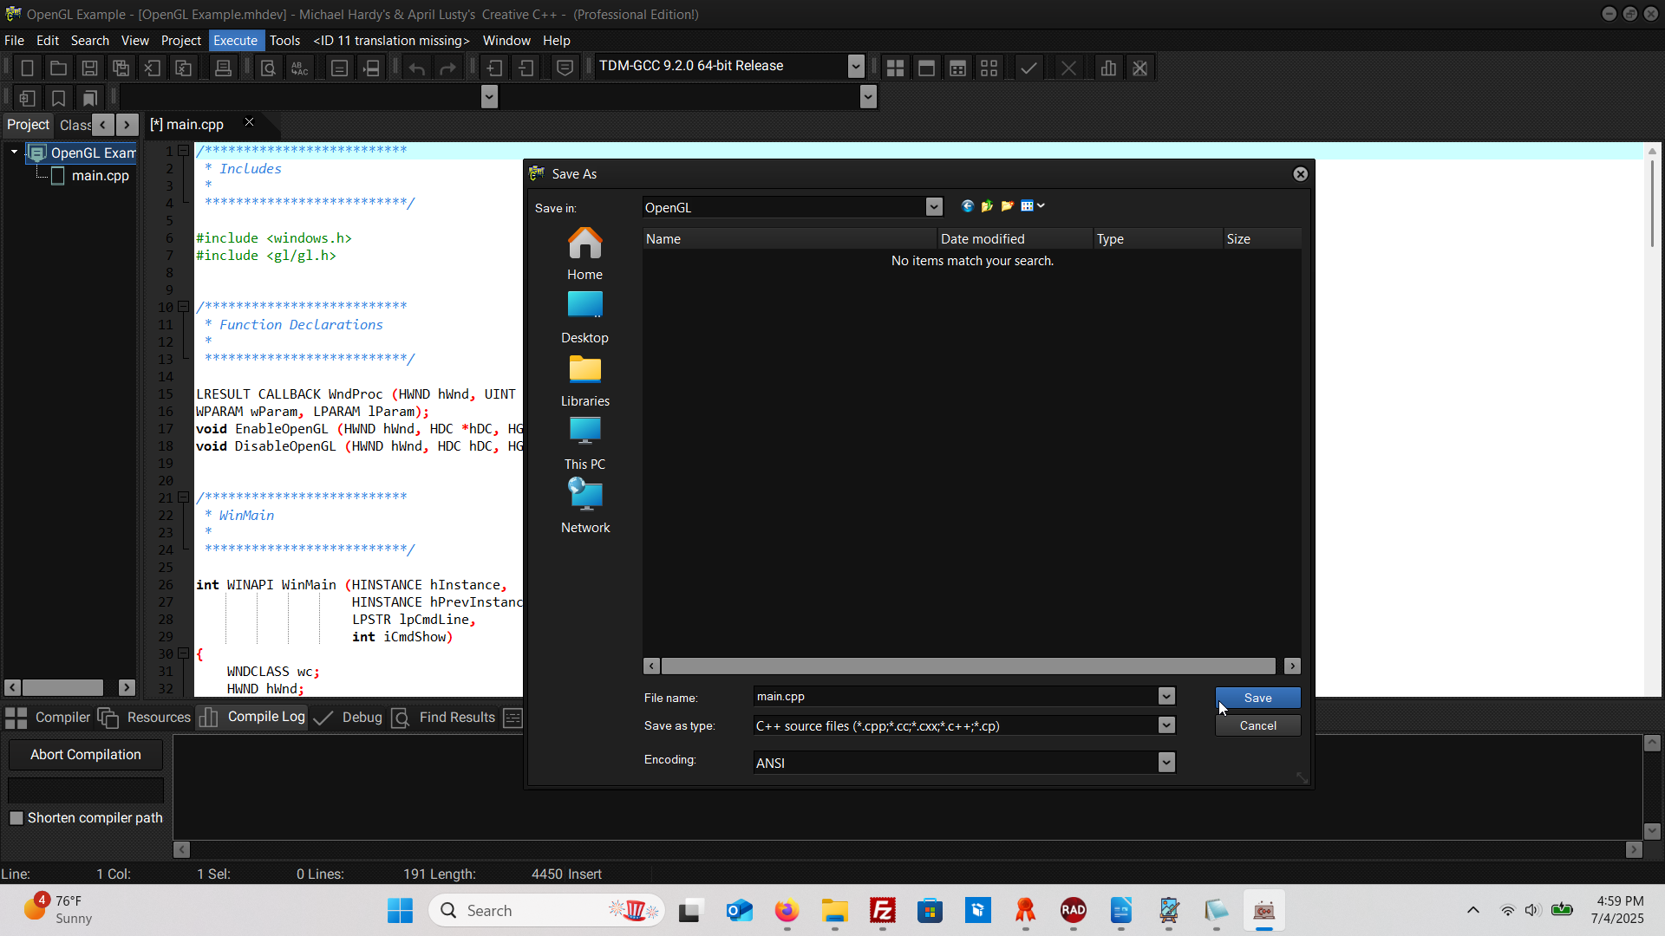Viewport: 1665px width, 936px height.
Task: Open the second function dropdown under toolbar
Action: click(x=868, y=97)
